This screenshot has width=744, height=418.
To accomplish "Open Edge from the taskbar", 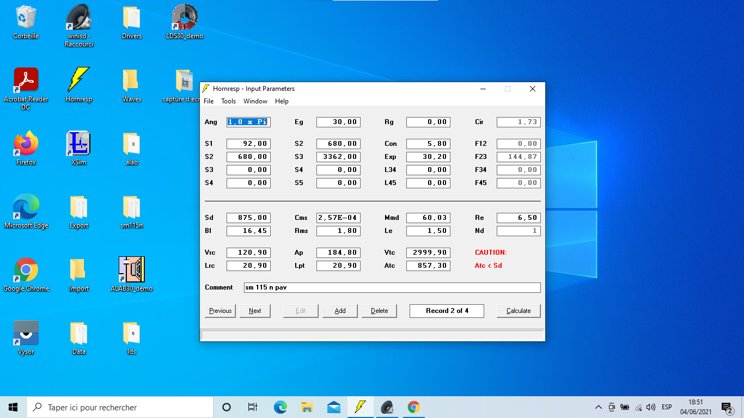I will (280, 407).
